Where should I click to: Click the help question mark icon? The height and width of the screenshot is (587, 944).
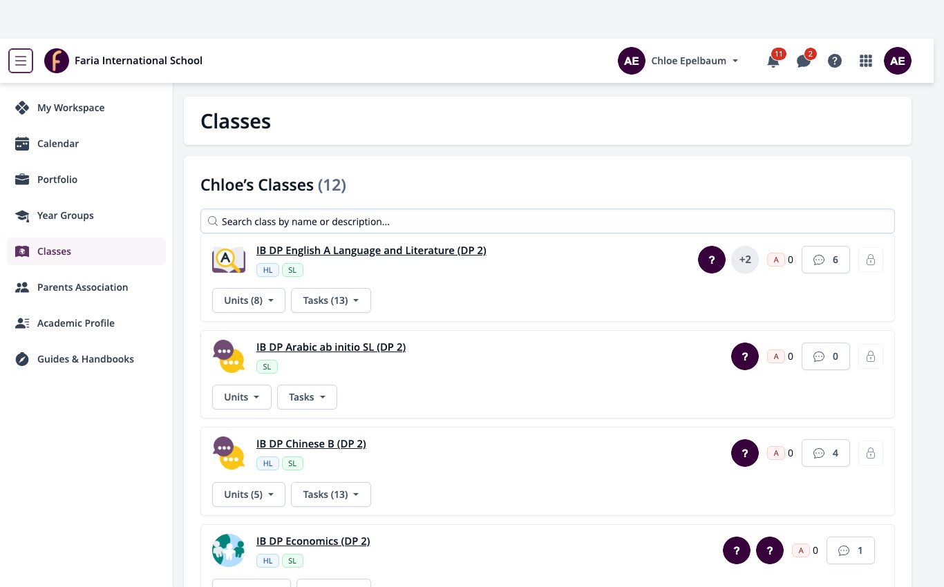(835, 61)
